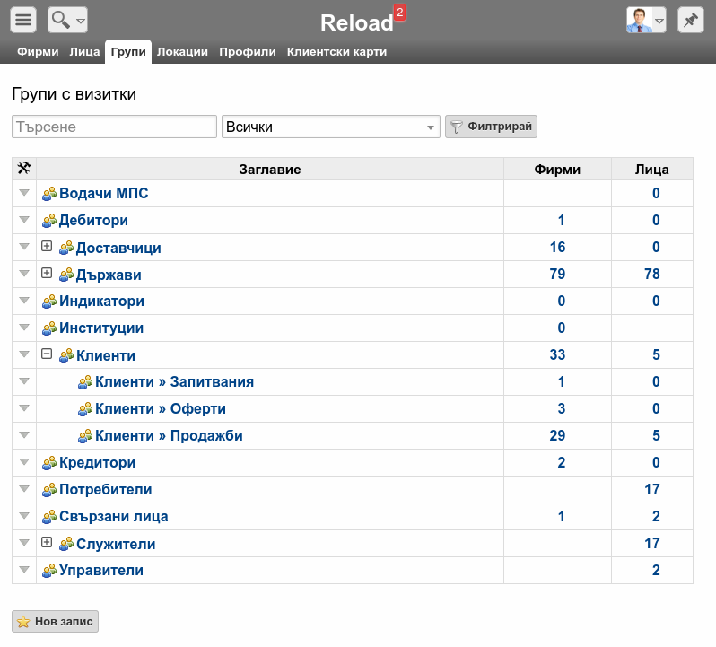Click the group icon beside Дебитори
Viewport: 716px width, 647px height.
point(49,221)
